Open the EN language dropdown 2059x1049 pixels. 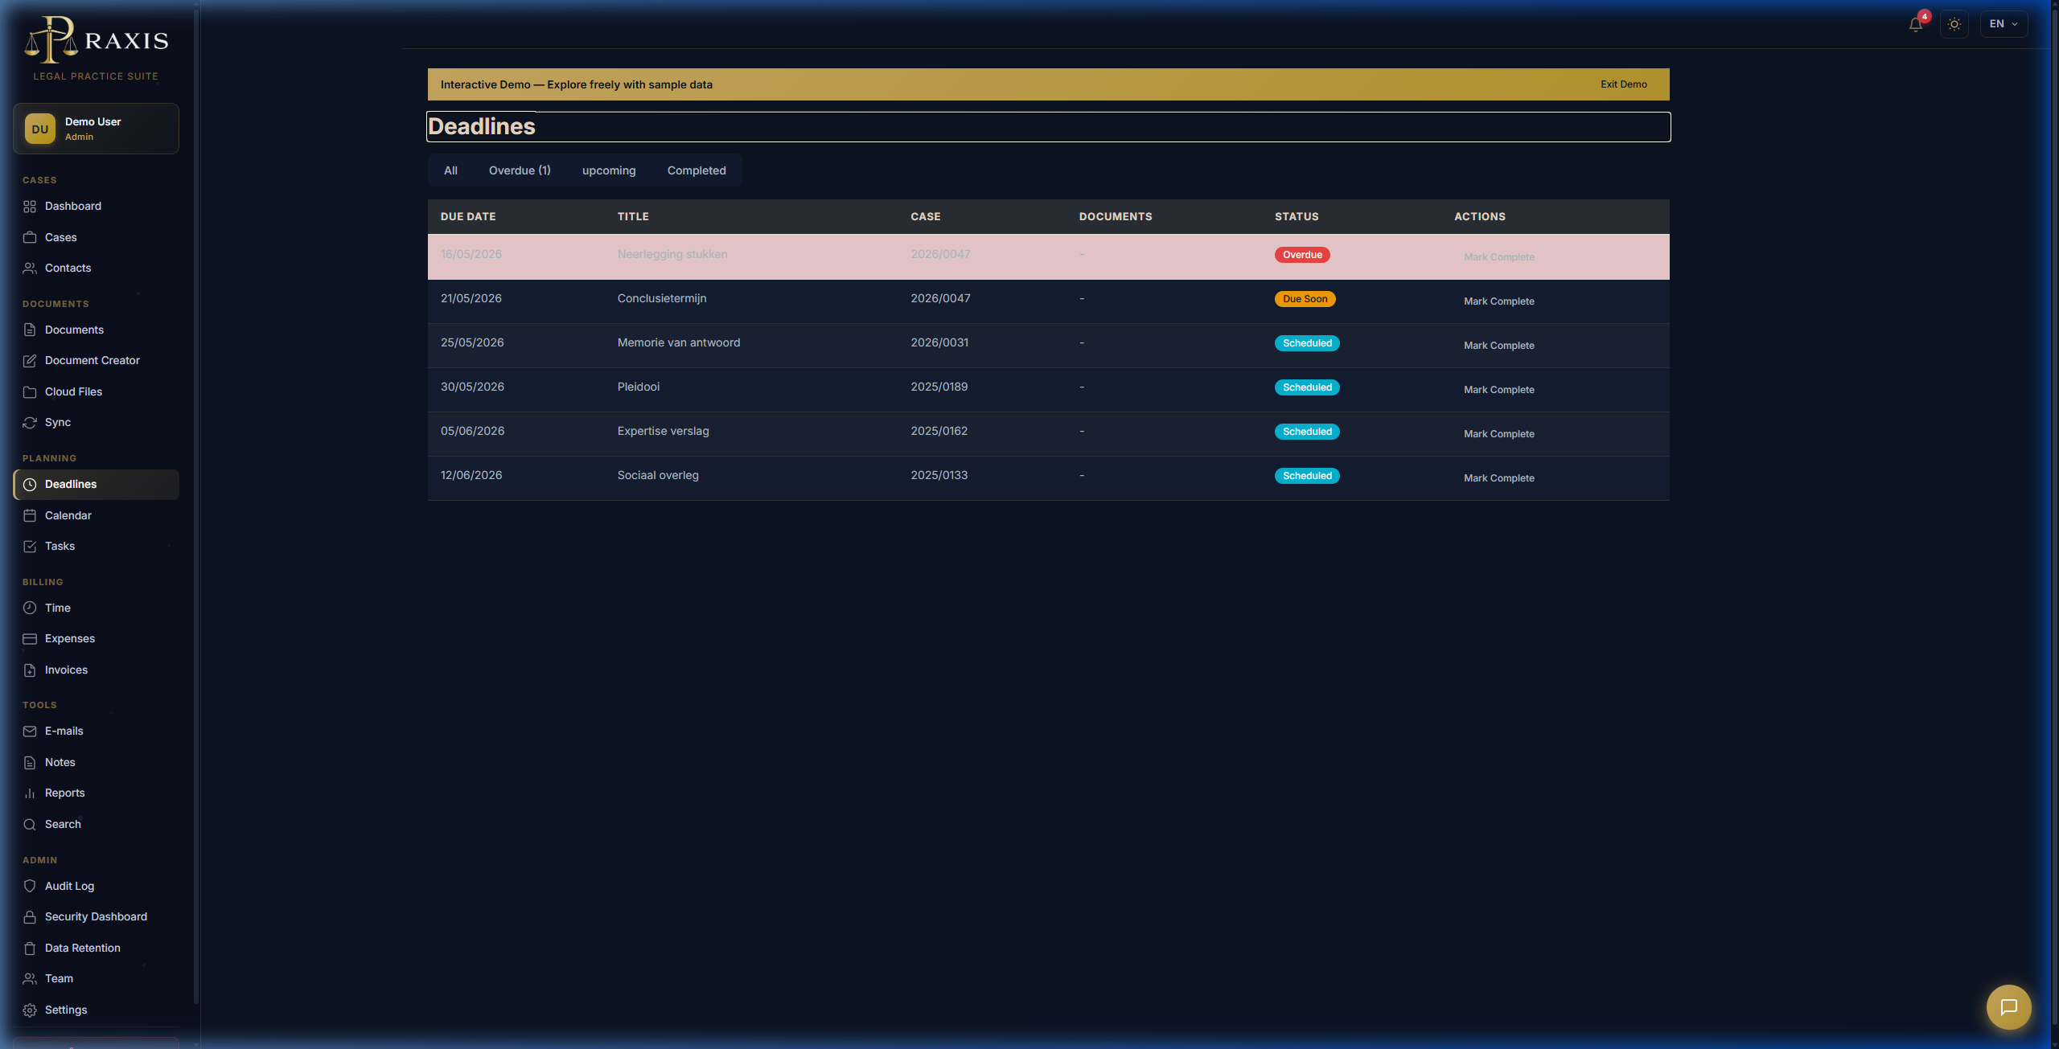[2004, 24]
